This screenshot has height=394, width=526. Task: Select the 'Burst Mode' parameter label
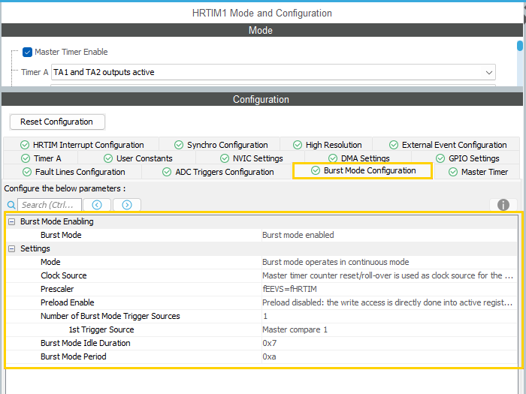(x=61, y=235)
